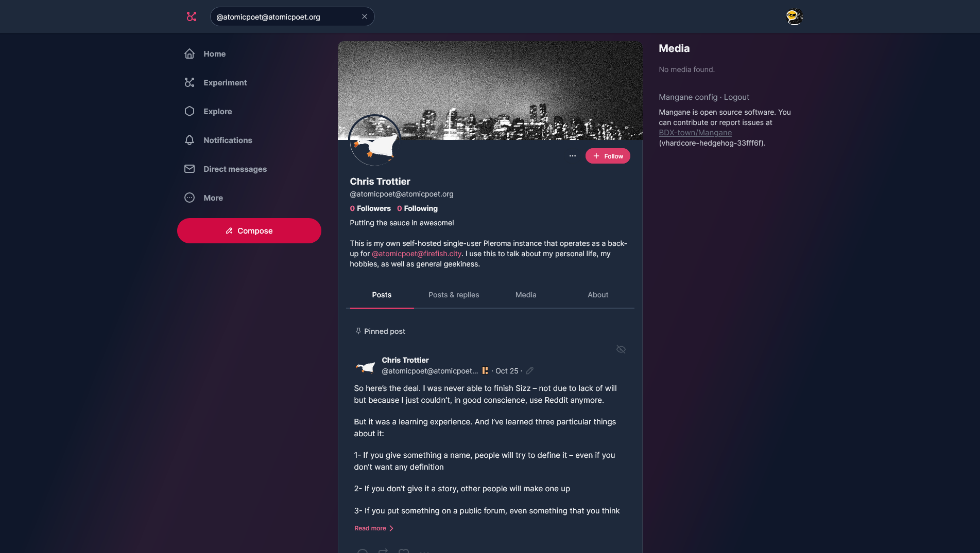
Task: Open Home from sidebar
Action: (204, 53)
